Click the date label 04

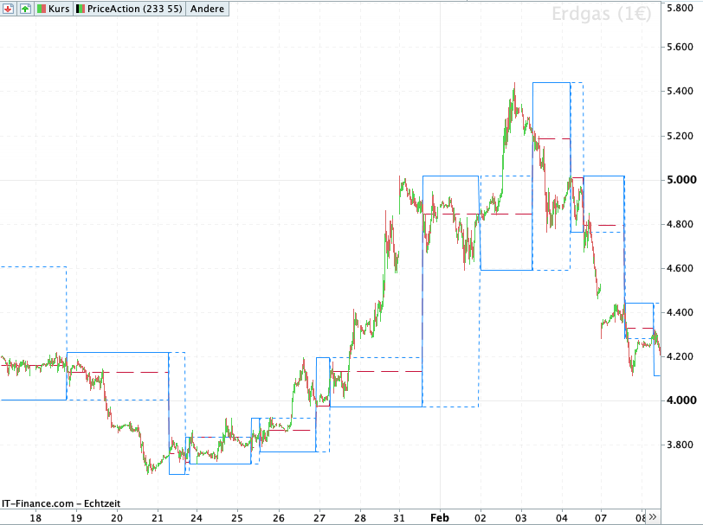click(x=562, y=518)
